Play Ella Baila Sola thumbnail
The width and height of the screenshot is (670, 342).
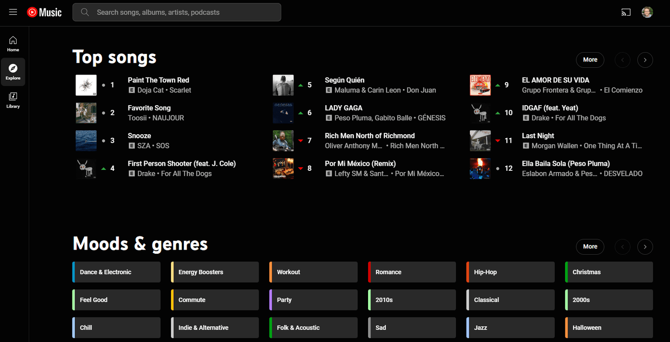click(480, 169)
